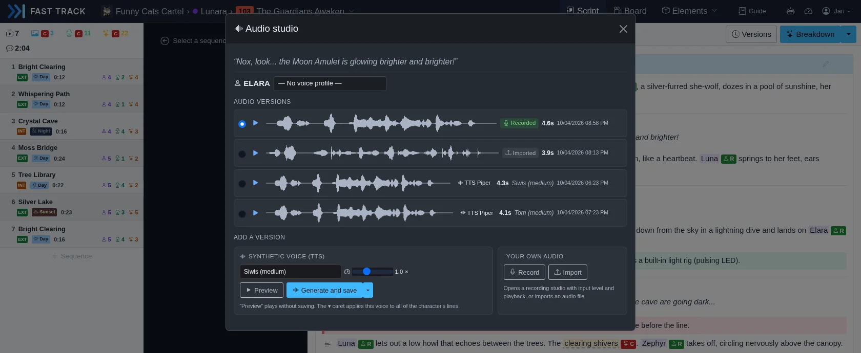861x353 pixels.
Task: Open the ELARA voice profile dropdown
Action: [x=330, y=83]
